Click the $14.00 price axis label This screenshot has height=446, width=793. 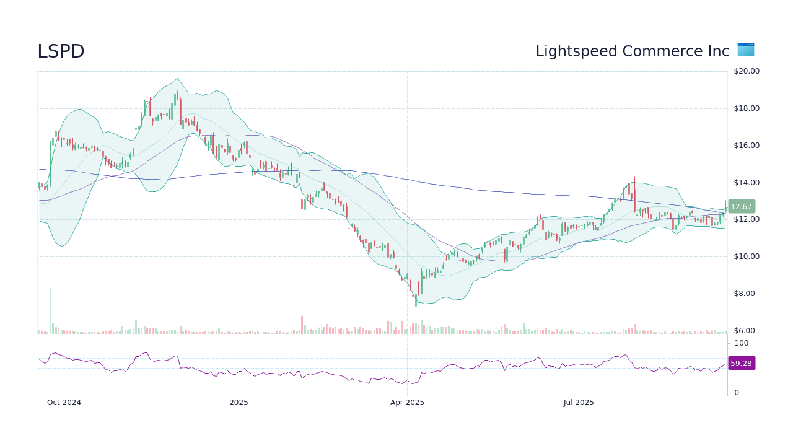point(747,183)
